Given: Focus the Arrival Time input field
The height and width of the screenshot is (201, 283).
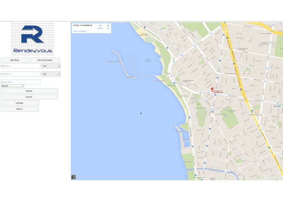Looking at the screenshot, I should tap(21, 82).
